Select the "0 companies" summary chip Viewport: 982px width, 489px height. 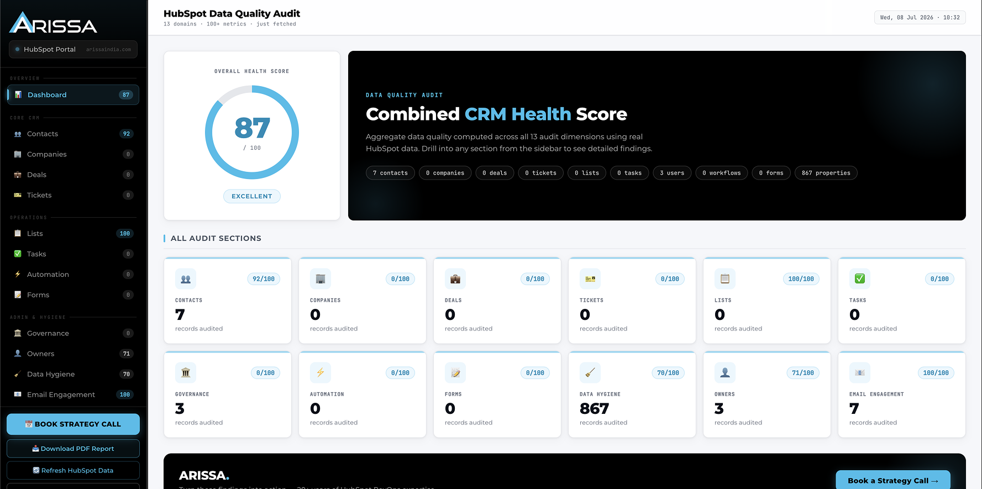point(445,173)
